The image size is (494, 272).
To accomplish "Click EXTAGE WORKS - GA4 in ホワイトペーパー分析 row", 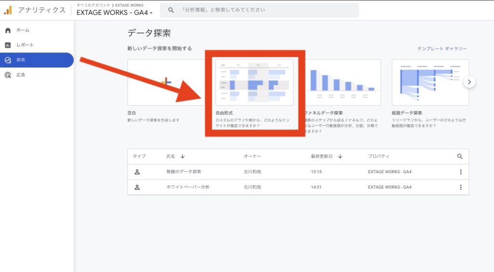I will tap(390, 187).
